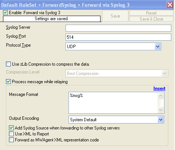Check Forward as MWAgent XML representation code
The width and height of the screenshot is (175, 150).
coord(11,140)
